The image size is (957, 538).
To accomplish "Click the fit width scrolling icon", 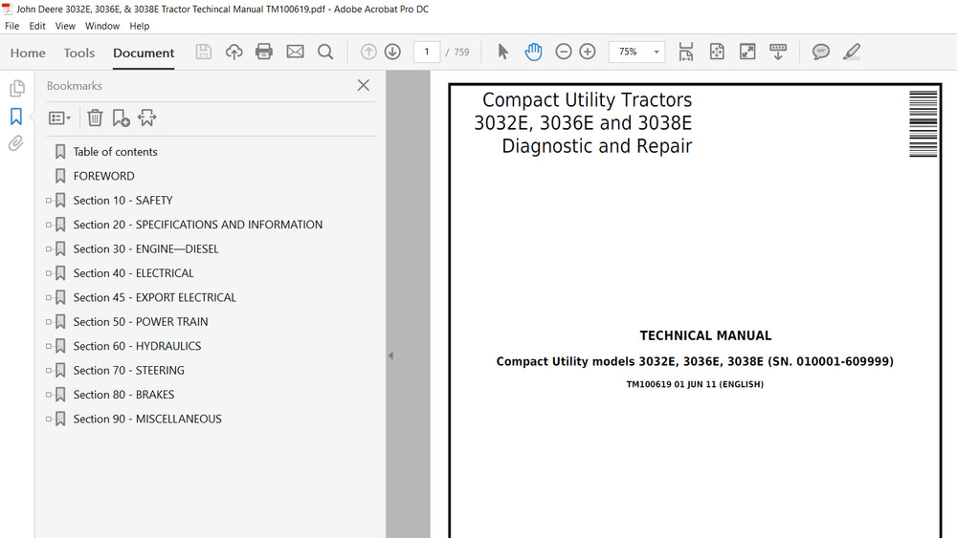I will (686, 52).
